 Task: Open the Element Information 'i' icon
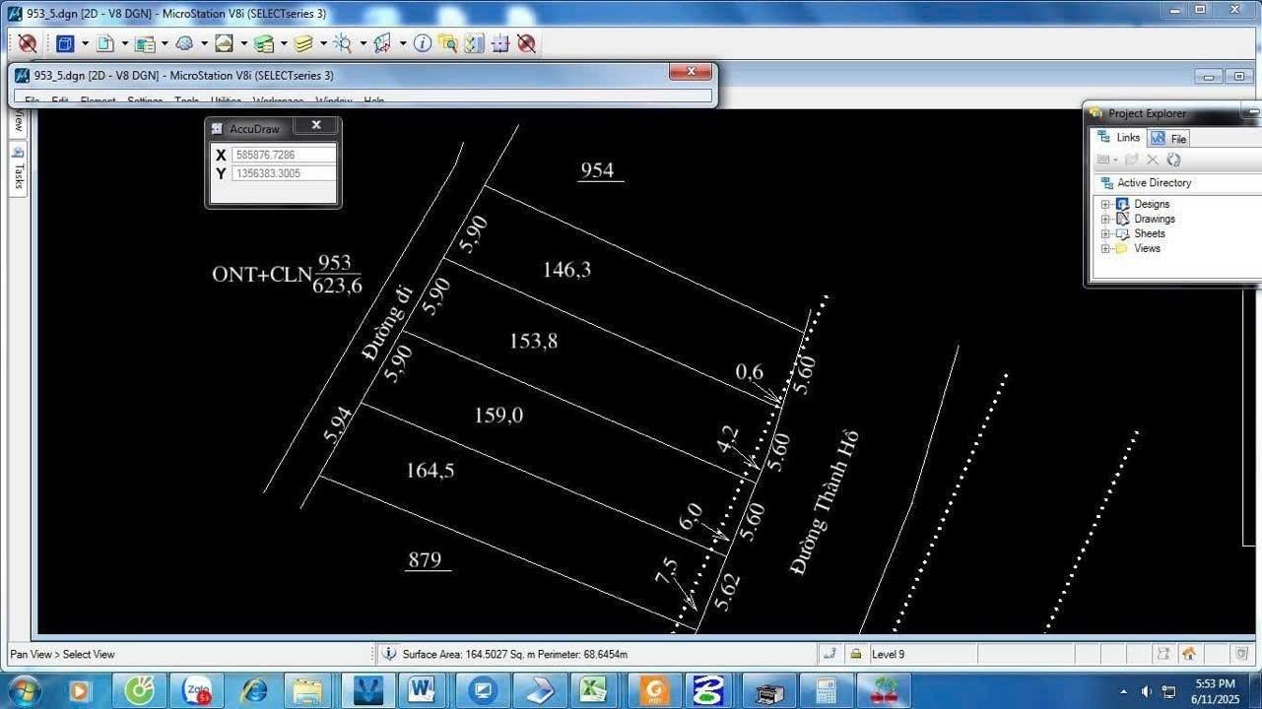tap(422, 43)
